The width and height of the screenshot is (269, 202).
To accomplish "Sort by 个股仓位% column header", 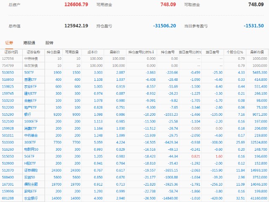I will coord(235,52).
